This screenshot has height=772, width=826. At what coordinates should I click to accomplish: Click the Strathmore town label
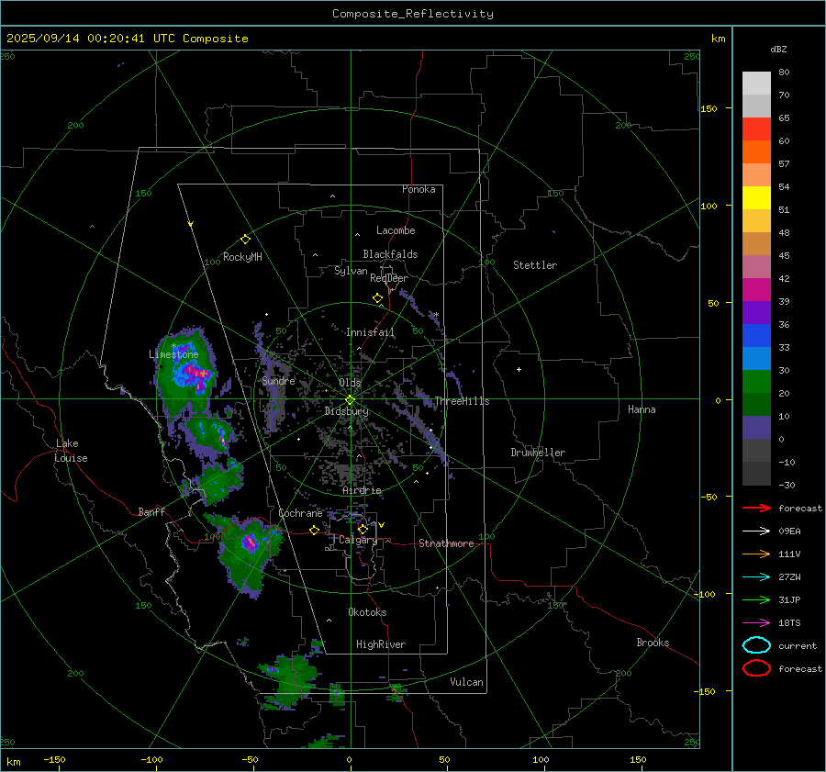tap(446, 543)
